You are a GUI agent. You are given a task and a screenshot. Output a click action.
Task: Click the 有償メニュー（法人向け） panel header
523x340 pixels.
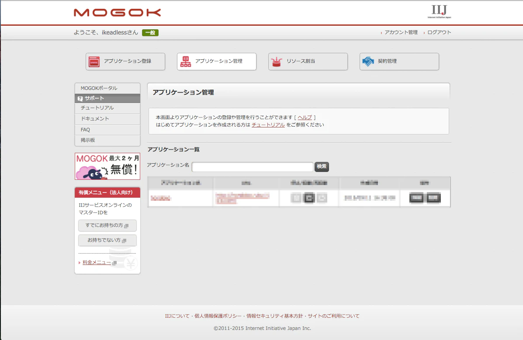[x=107, y=192]
